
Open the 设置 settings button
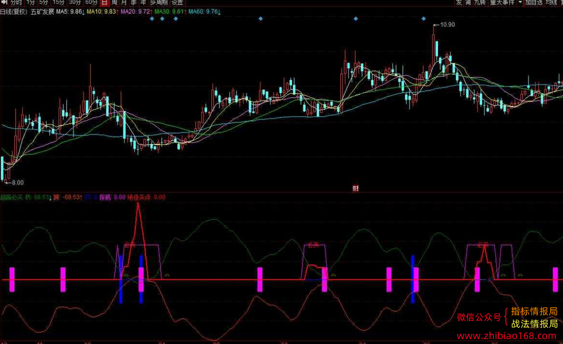click(x=177, y=2)
